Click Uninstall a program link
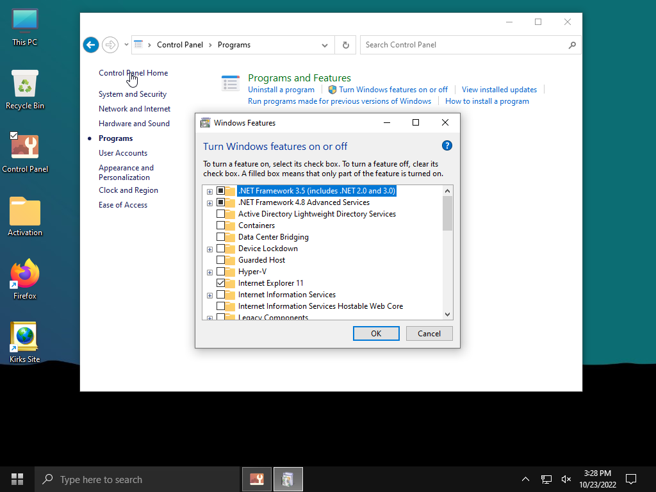Image resolution: width=656 pixels, height=492 pixels. [281, 90]
